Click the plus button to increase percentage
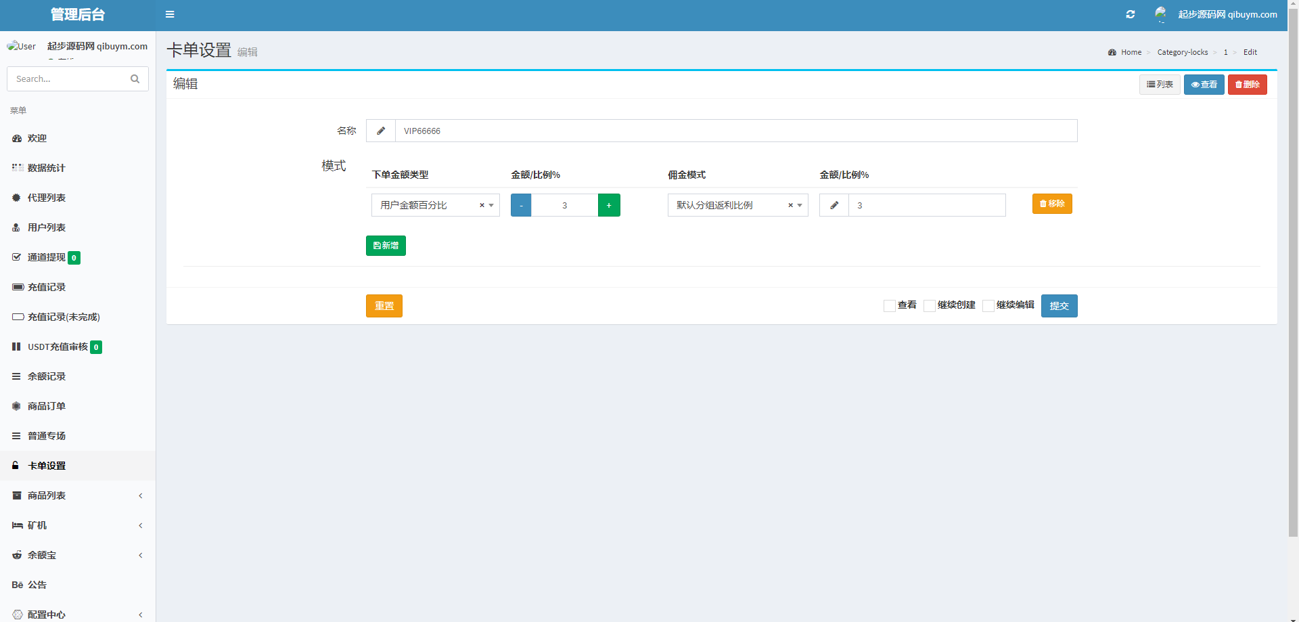1299x622 pixels. (609, 205)
